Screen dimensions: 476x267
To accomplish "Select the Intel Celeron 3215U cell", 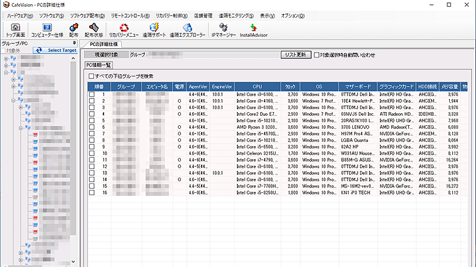I will pos(257,154).
